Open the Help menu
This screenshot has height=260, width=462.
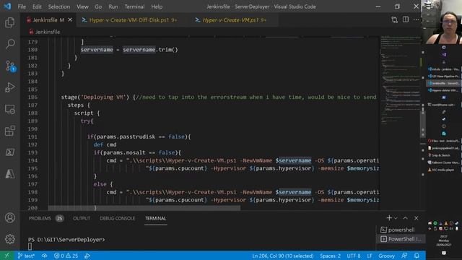(x=157, y=6)
